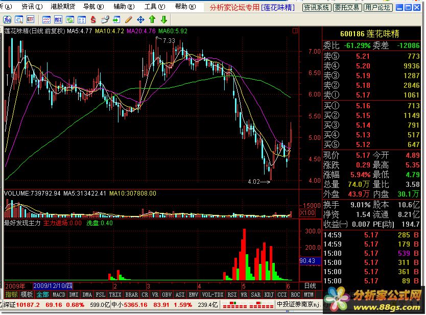Screen dimensions: 426x315
Task: Switch to the ROC indicator tab
Action: click(x=295, y=295)
